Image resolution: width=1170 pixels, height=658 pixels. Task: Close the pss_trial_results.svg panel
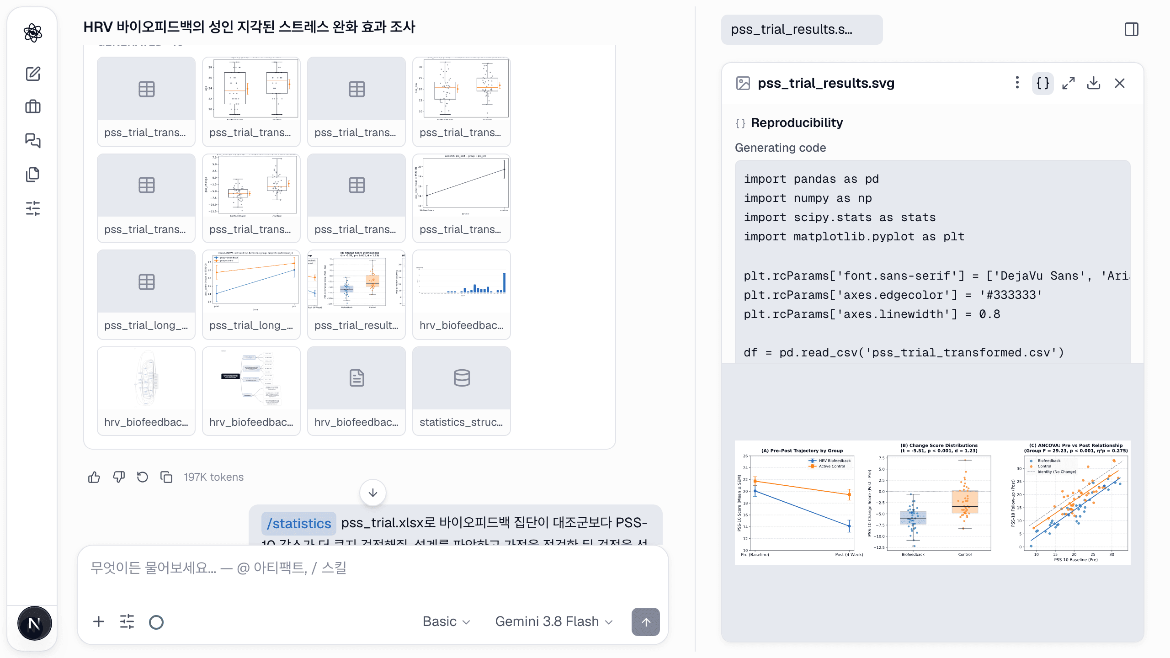pos(1120,83)
